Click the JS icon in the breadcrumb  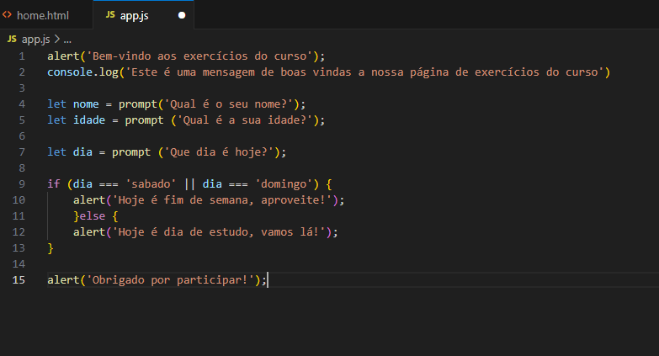(12, 39)
